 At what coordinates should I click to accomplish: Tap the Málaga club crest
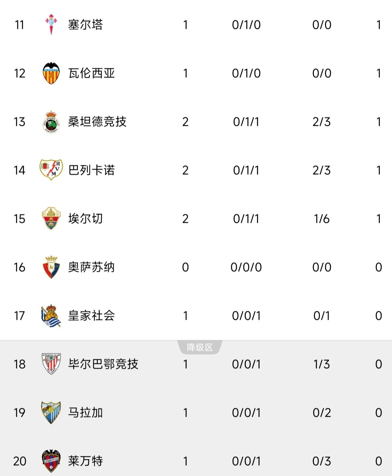pos(51,412)
